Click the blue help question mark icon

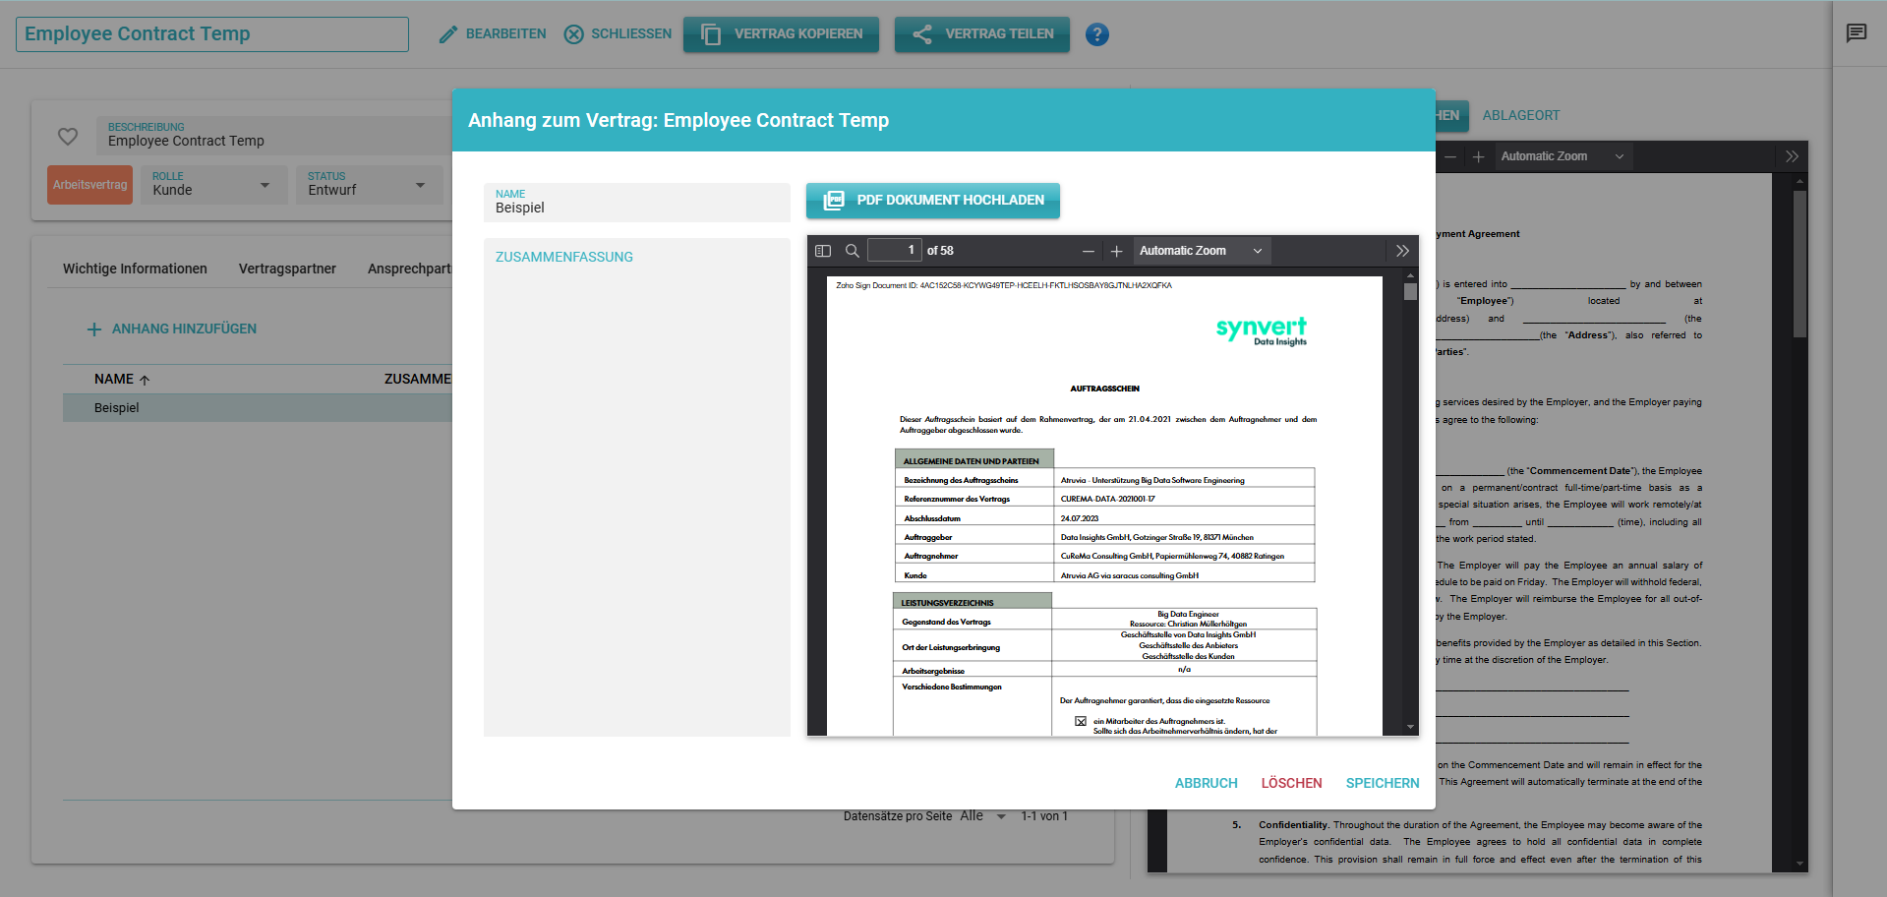(x=1096, y=34)
